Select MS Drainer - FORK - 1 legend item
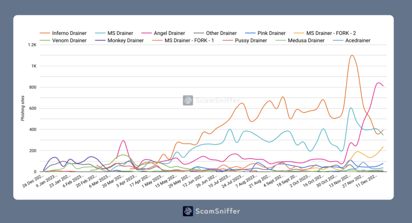The height and width of the screenshot is (223, 412). (x=183, y=40)
